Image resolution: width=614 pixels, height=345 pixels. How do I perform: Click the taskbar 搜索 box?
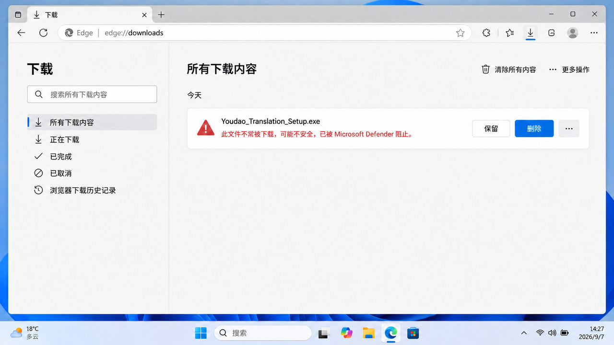click(x=262, y=333)
